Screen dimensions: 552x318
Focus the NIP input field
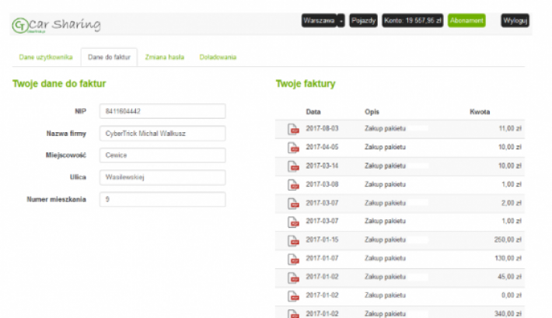[x=162, y=111]
